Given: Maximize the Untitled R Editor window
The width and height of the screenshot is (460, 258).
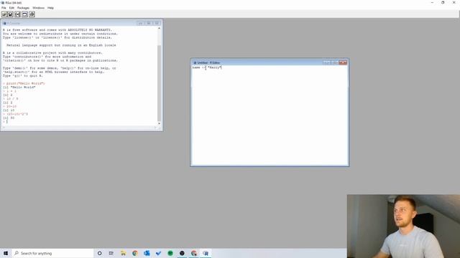Looking at the screenshot, I should pos(334,62).
